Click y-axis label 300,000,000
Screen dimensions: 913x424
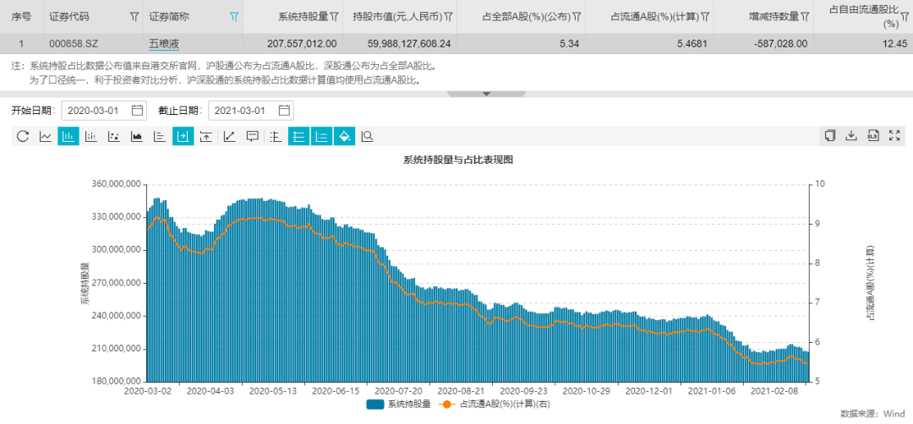coord(117,250)
